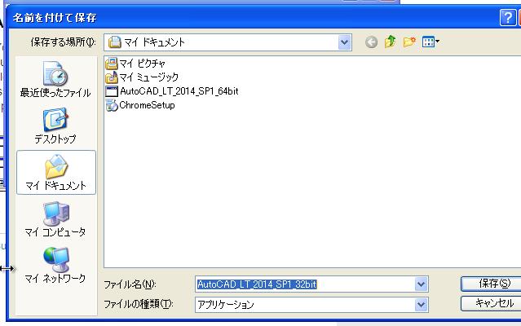Expand the ファイルの種類 dropdown arrow
Viewport: 521px width, 326px height.
pos(421,305)
